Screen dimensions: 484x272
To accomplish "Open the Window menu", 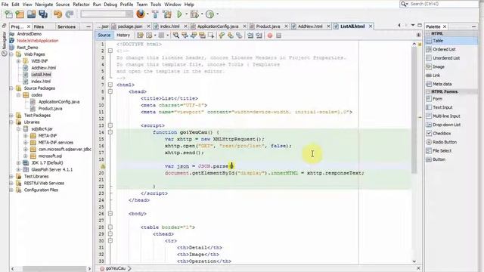I will point(172,5).
